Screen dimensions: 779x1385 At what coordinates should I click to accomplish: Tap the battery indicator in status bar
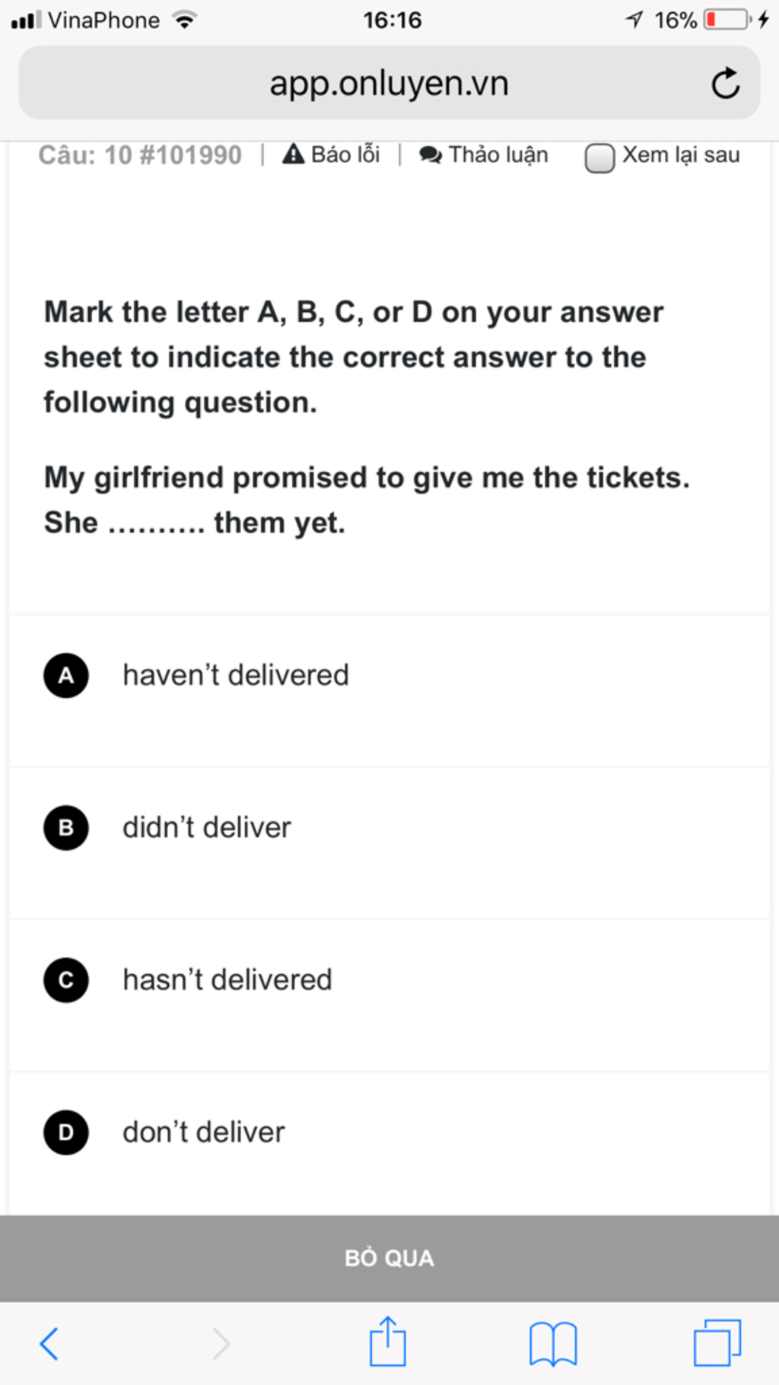click(729, 20)
